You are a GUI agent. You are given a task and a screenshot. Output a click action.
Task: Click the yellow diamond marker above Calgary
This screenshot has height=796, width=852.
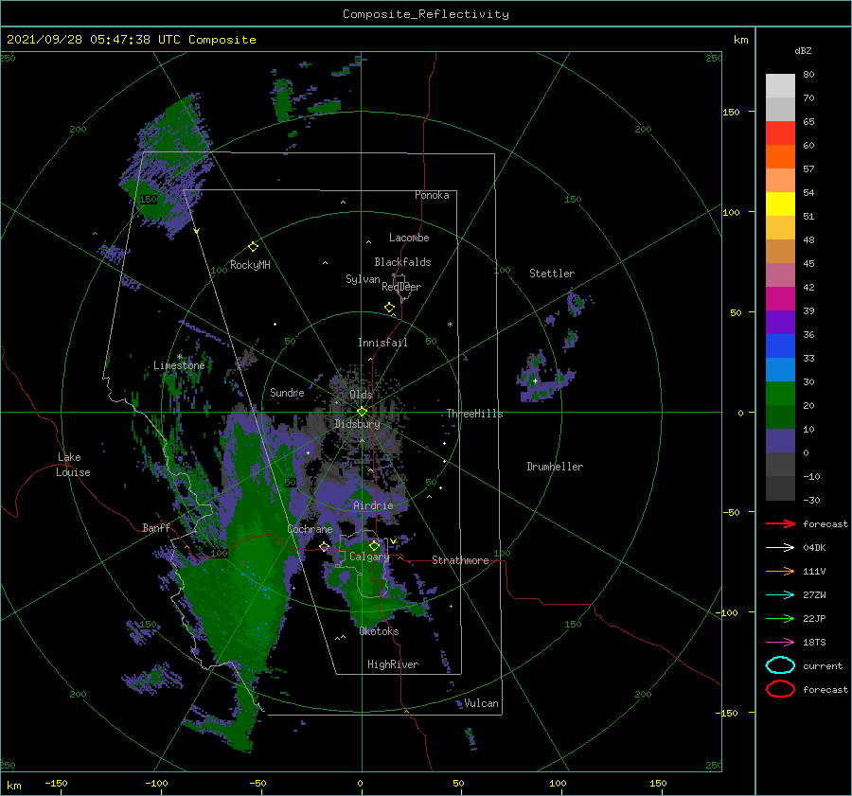[x=374, y=545]
